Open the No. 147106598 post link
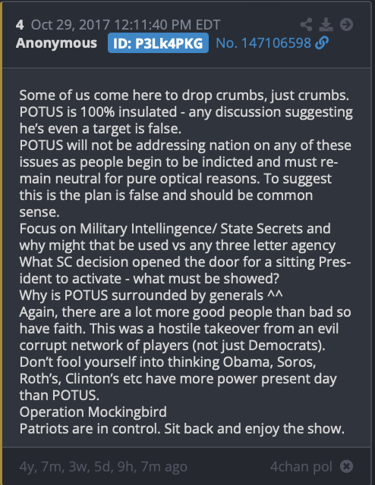The height and width of the screenshot is (485, 375). (x=263, y=43)
